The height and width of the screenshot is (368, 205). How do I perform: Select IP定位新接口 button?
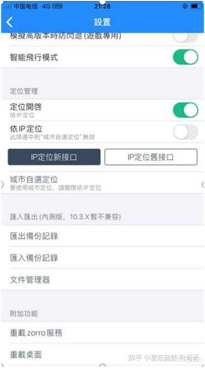(x=54, y=157)
